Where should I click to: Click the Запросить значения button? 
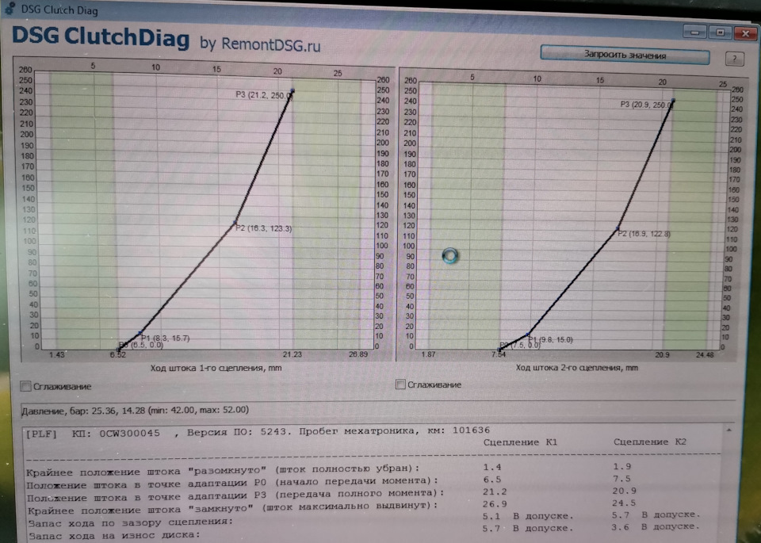point(625,55)
